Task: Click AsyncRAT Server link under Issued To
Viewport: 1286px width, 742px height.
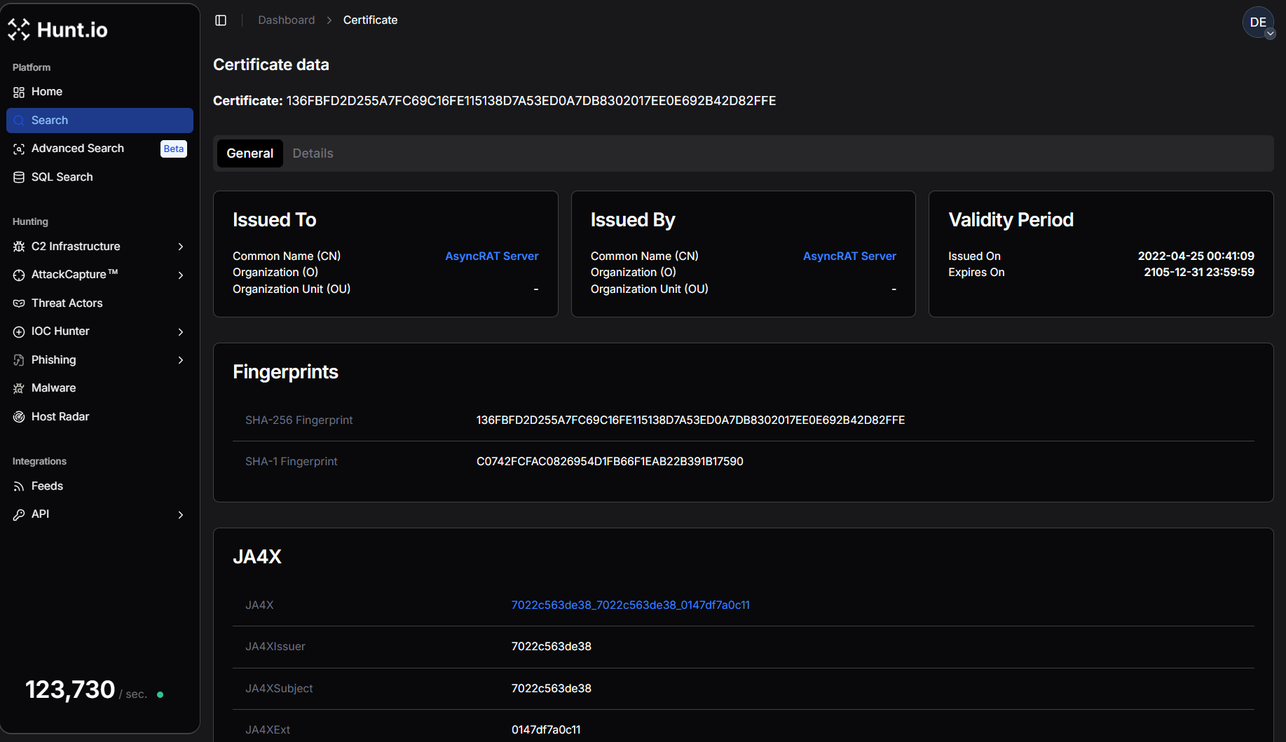Action: [491, 256]
